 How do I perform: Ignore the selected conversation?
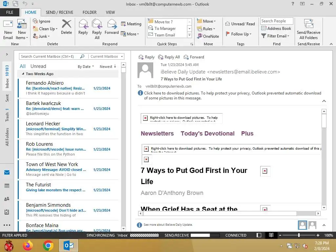[42, 21]
